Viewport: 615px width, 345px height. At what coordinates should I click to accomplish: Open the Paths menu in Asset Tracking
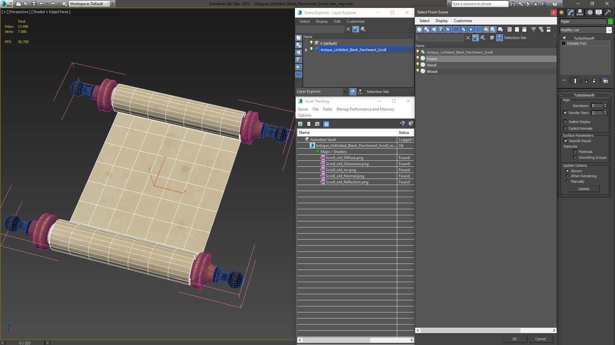[x=327, y=109]
